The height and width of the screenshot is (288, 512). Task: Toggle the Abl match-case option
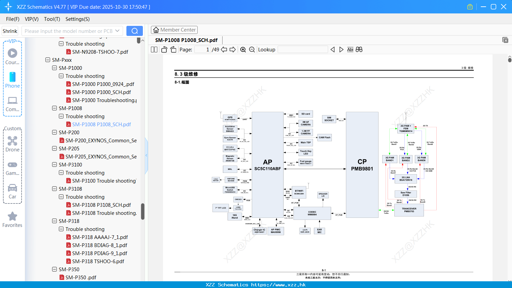(x=350, y=49)
